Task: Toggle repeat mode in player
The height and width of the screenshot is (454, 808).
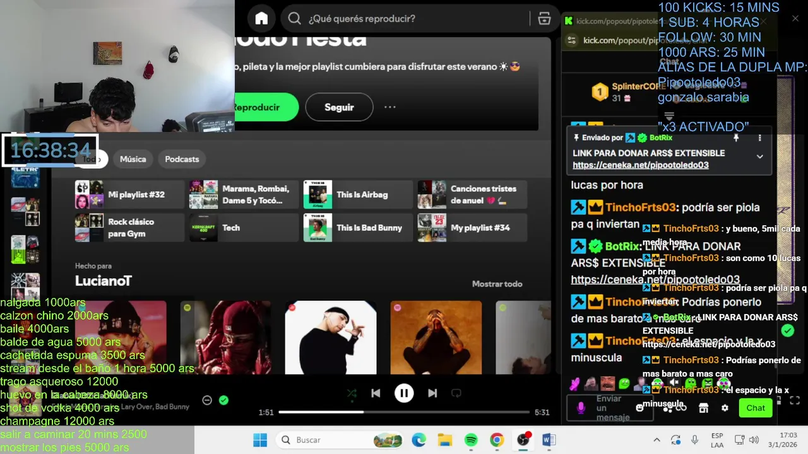Action: click(456, 393)
